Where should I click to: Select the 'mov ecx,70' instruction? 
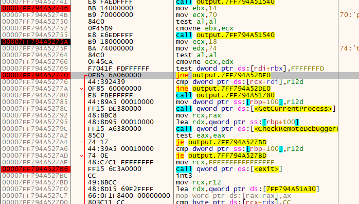pos(196,15)
